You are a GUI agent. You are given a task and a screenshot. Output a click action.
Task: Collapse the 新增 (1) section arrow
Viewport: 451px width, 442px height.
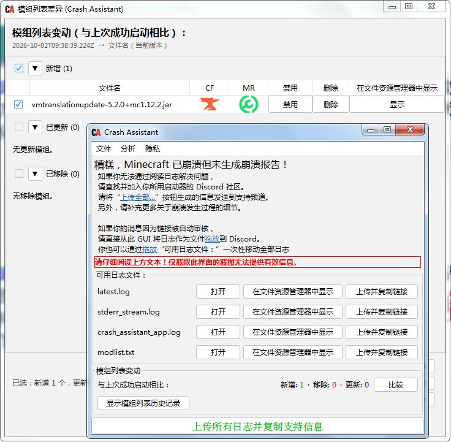coord(35,69)
